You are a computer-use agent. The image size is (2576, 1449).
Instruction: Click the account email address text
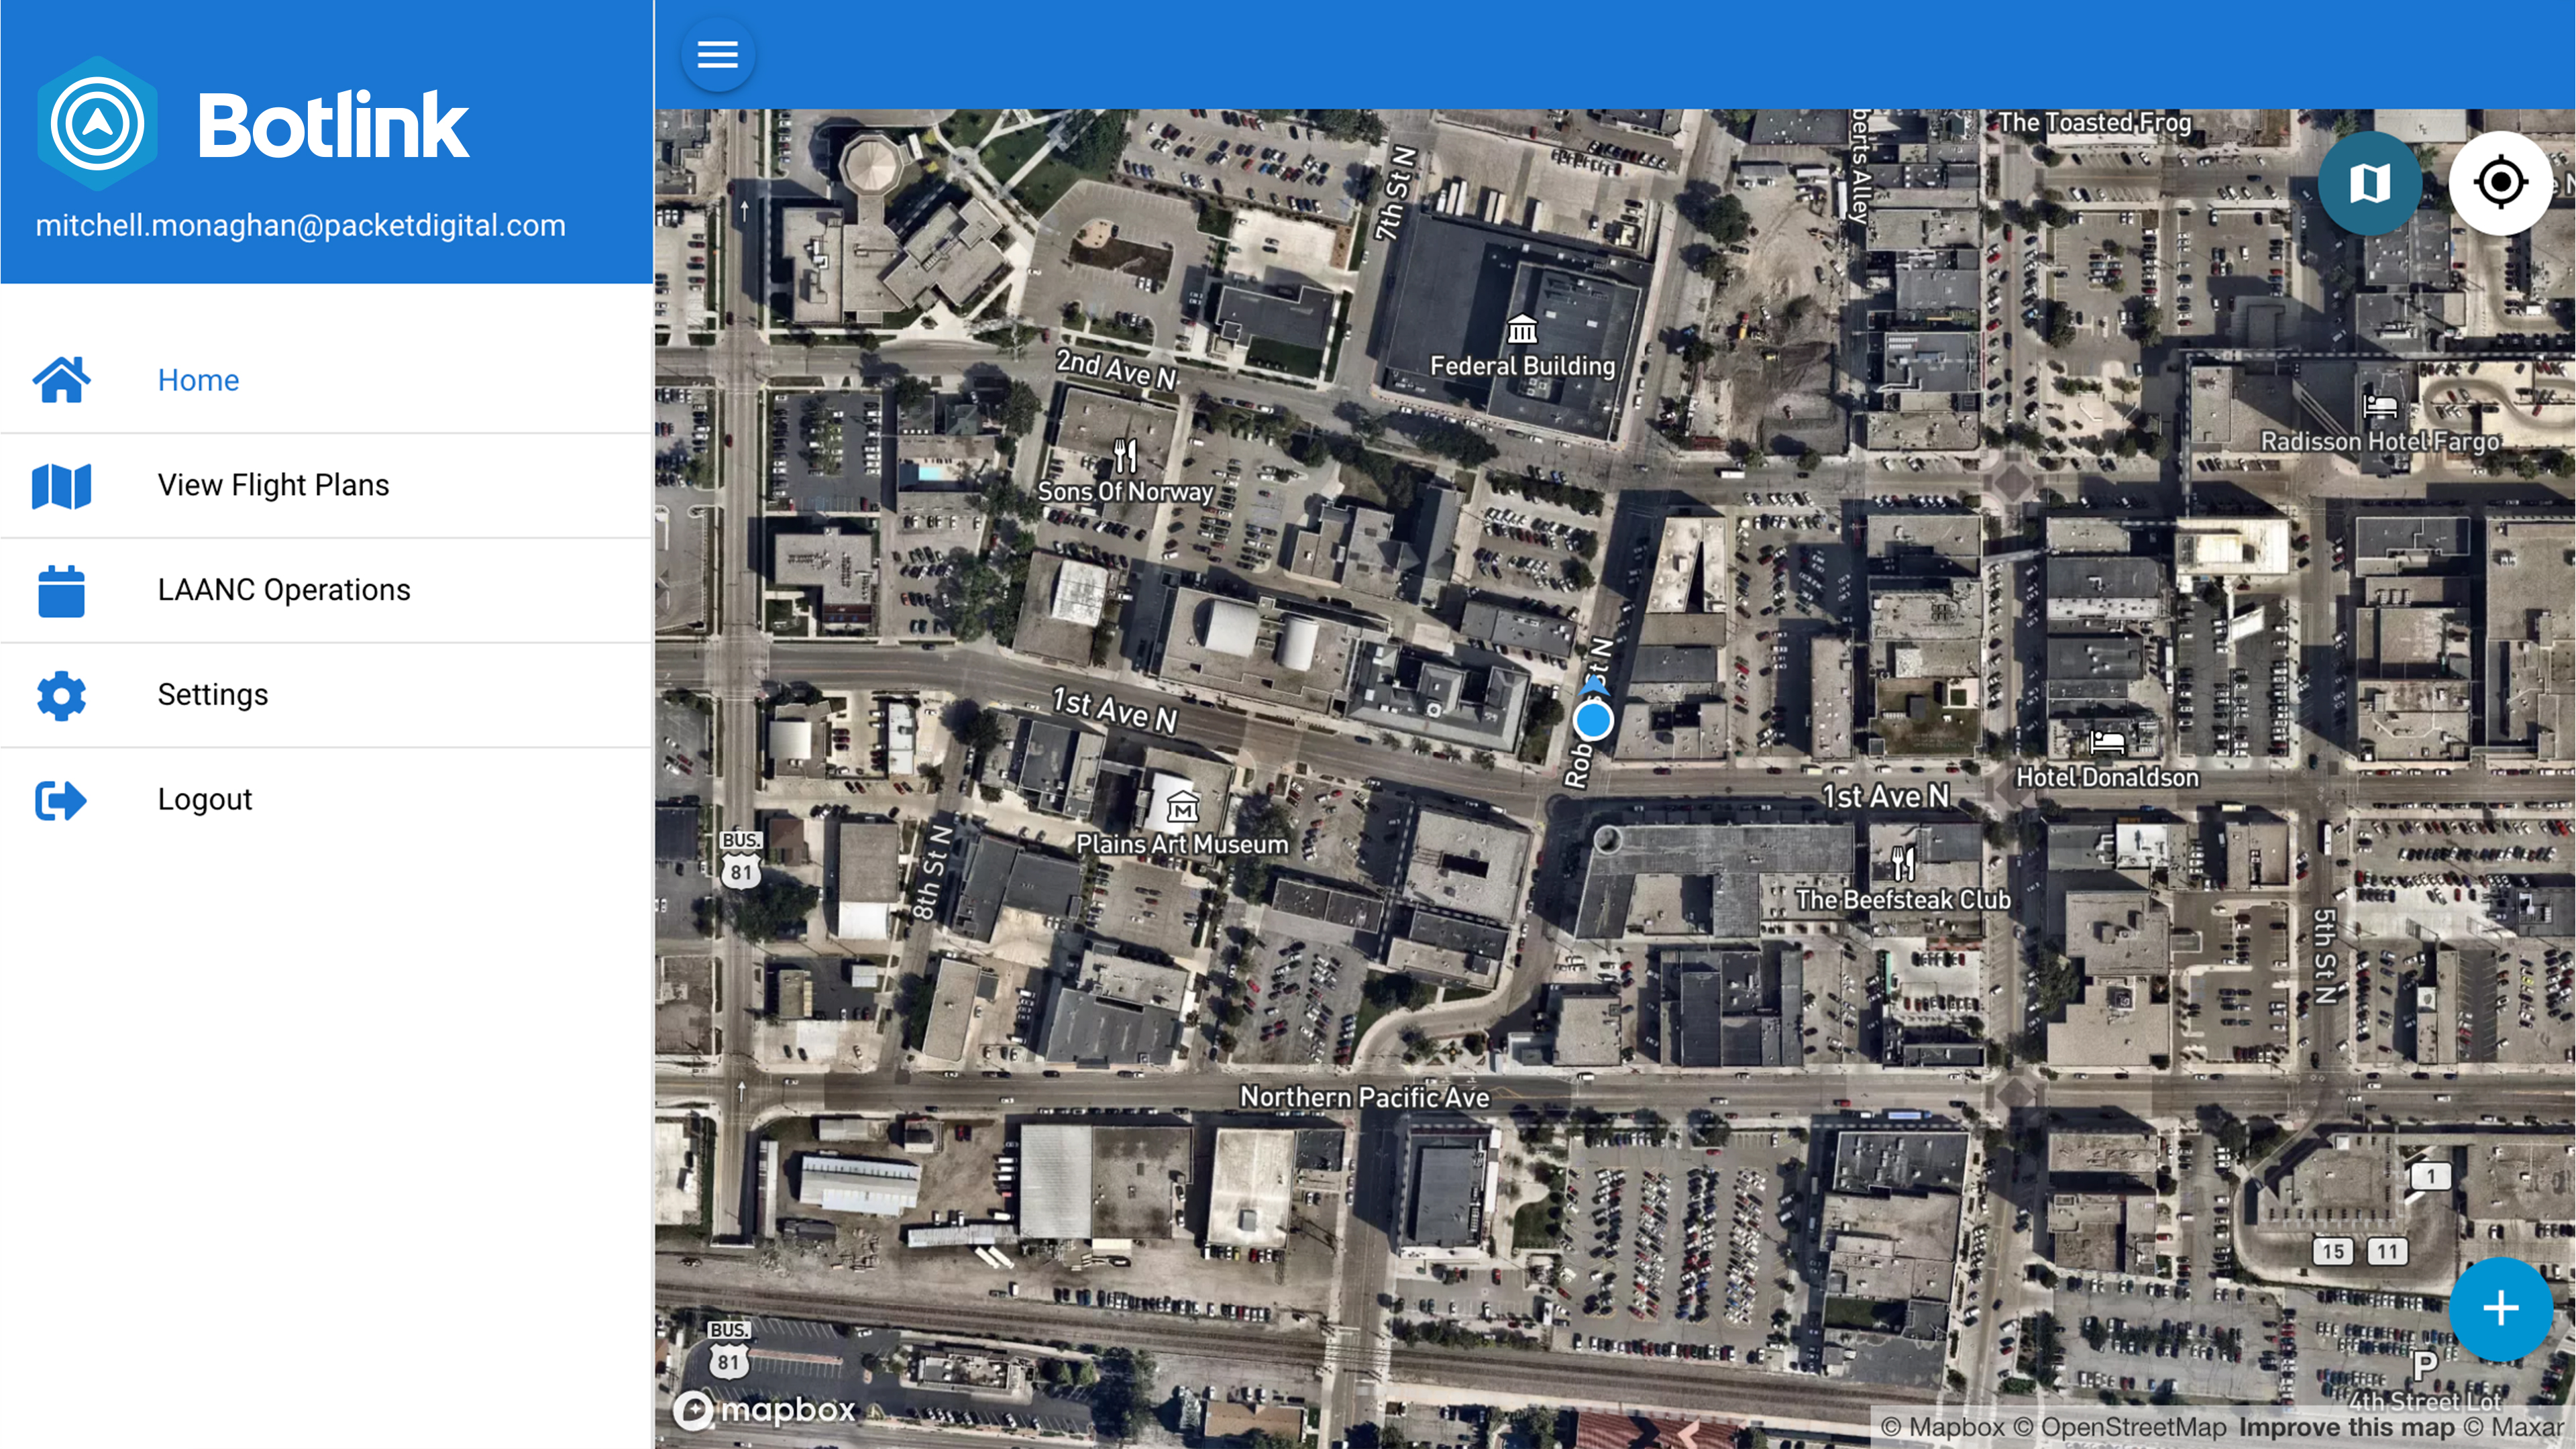tap(300, 225)
